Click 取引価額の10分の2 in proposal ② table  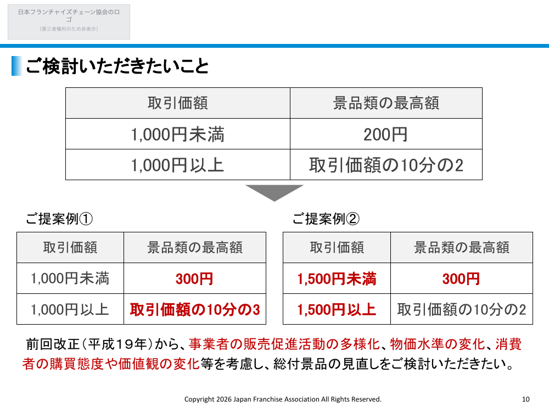click(x=462, y=309)
